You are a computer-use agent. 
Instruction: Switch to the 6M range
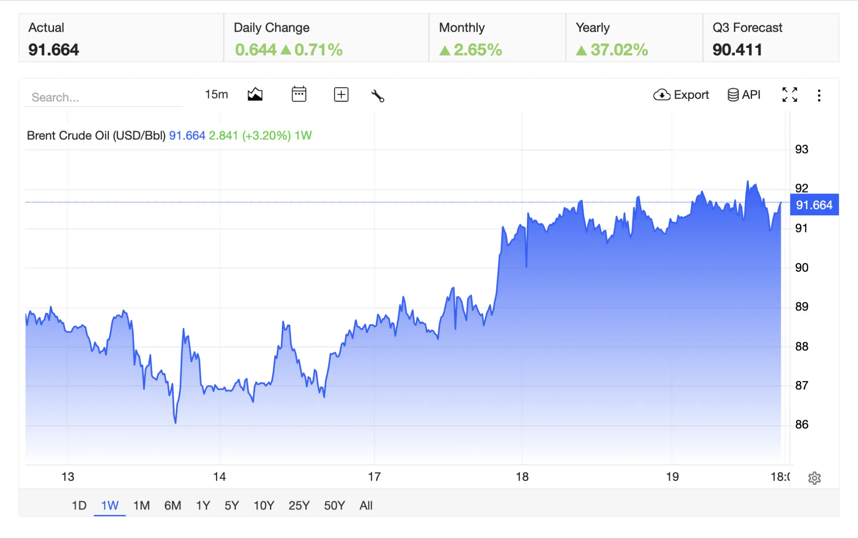(x=172, y=505)
